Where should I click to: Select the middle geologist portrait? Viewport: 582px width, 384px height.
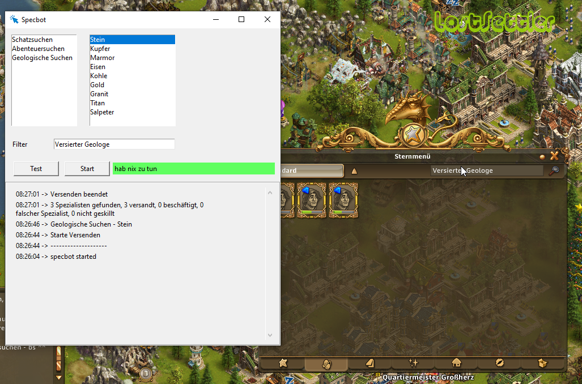312,199
